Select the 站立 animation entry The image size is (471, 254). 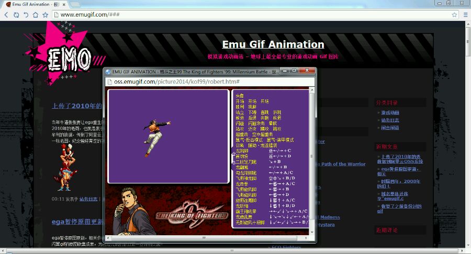pyautogui.click(x=240, y=112)
